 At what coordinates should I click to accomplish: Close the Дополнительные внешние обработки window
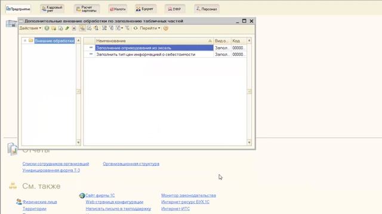(x=251, y=21)
